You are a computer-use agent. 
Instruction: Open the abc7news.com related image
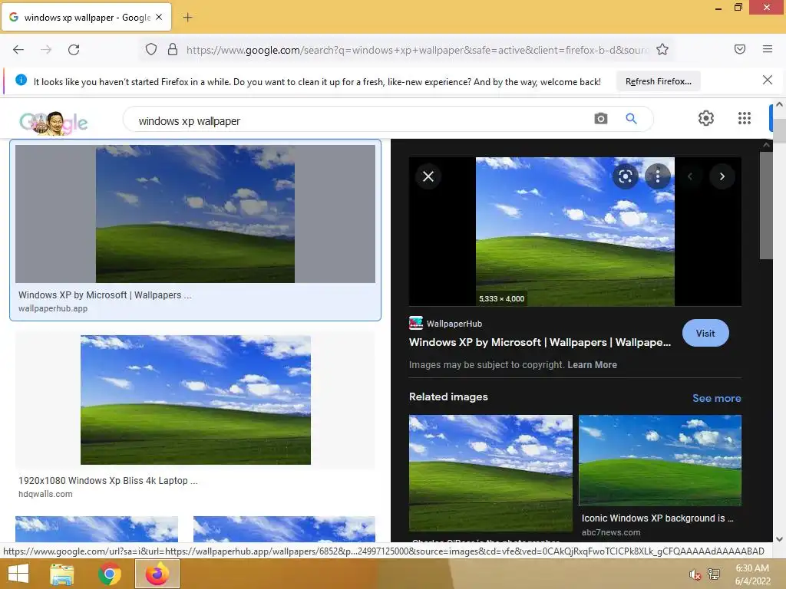659,460
